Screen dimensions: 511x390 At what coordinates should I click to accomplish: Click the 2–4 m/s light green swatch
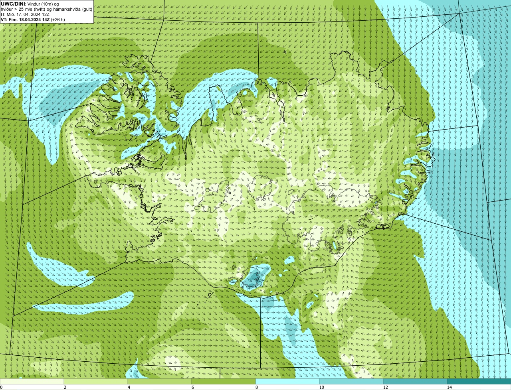click(x=96, y=381)
